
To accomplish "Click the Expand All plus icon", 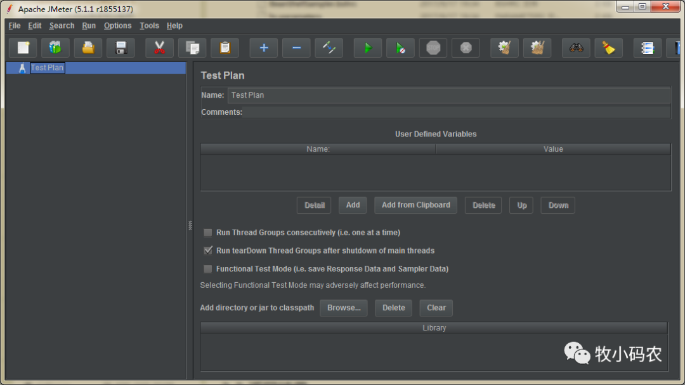I will 263,48.
